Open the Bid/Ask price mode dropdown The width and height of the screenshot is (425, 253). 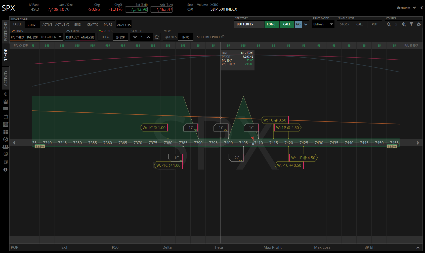pyautogui.click(x=323, y=24)
